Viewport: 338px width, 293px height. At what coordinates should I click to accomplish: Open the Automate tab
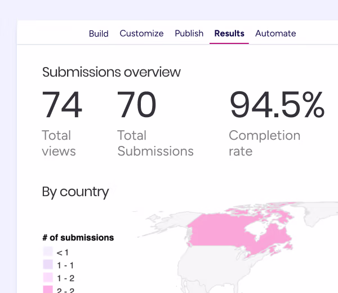(275, 33)
